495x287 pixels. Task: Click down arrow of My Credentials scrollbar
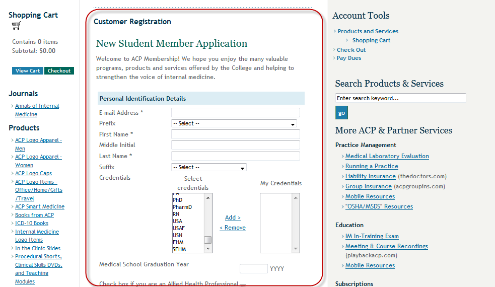[296, 249]
